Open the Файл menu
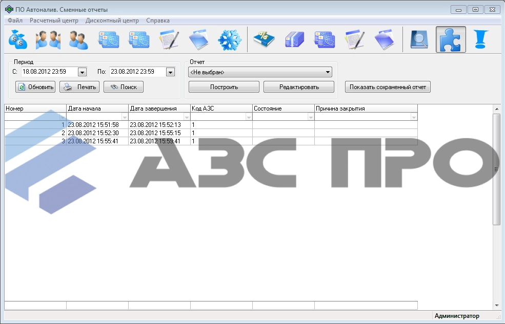Image resolution: width=505 pixels, height=324 pixels. pos(15,20)
